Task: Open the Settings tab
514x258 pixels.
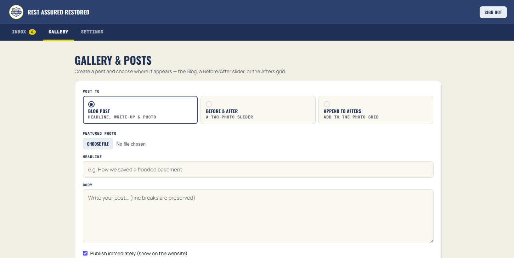Action: (x=92, y=32)
